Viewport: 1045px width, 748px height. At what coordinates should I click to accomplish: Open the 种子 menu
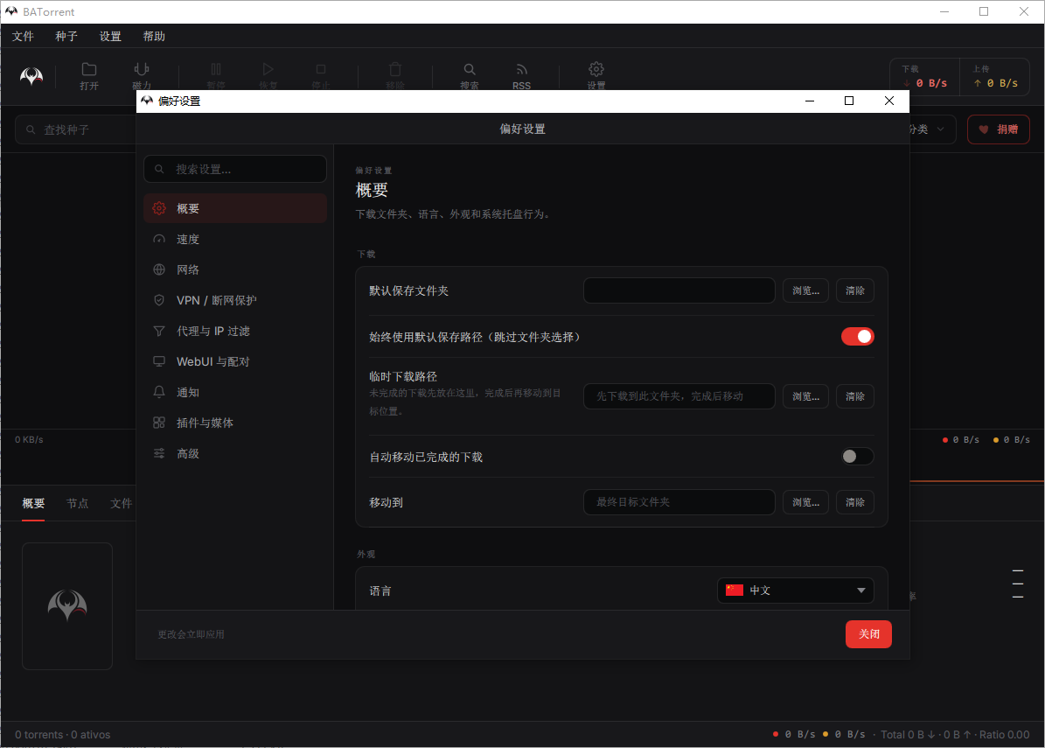coord(66,36)
